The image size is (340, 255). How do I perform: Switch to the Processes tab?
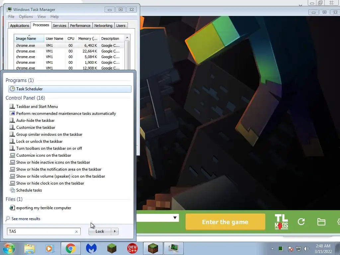click(41, 25)
